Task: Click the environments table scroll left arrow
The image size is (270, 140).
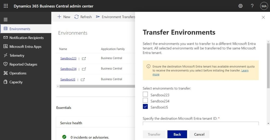Action: tap(58, 86)
